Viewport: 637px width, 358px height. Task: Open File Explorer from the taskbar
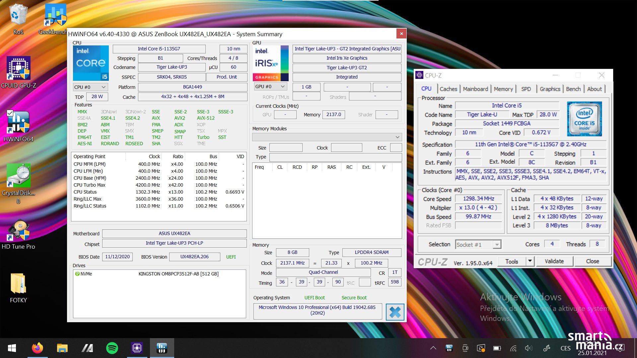pos(62,348)
